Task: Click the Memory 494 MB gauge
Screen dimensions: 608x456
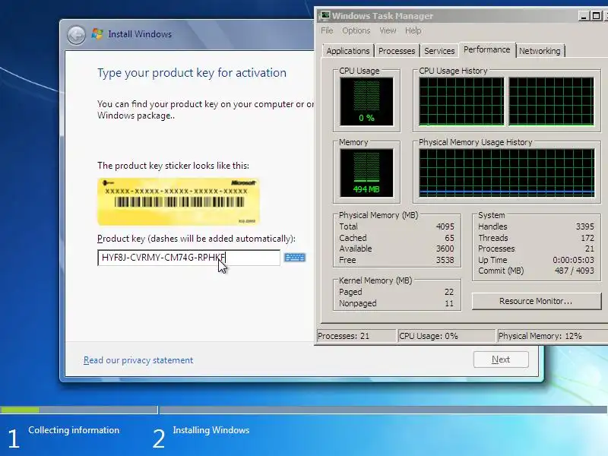Action: coord(366,173)
